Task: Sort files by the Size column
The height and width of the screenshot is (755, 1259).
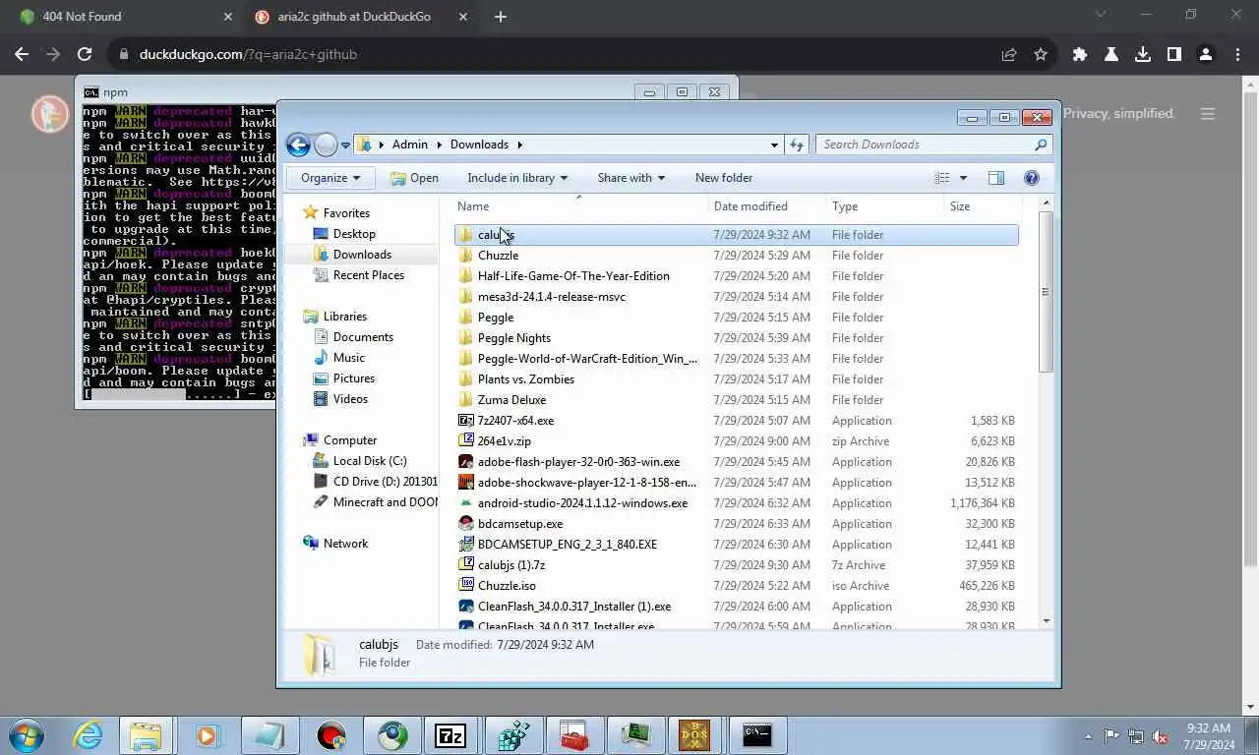Action: [x=982, y=206]
